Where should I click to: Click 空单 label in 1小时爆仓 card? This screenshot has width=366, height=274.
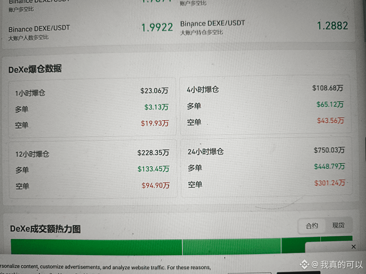click(x=22, y=125)
